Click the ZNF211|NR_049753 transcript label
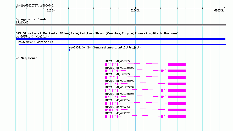233x131 pixels. (117, 107)
